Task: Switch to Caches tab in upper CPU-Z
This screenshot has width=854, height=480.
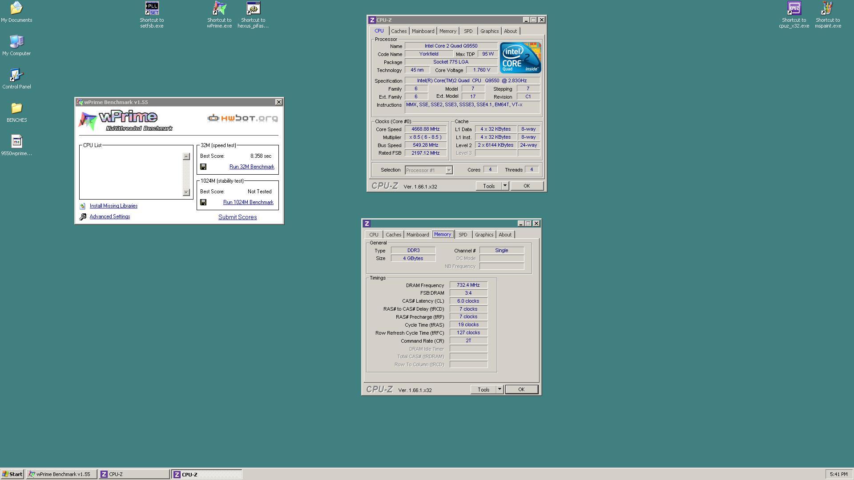Action: [399, 31]
